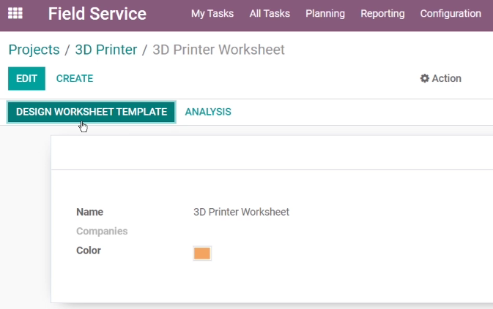Open the apps grid menu icon
493x309 pixels.
click(15, 13)
